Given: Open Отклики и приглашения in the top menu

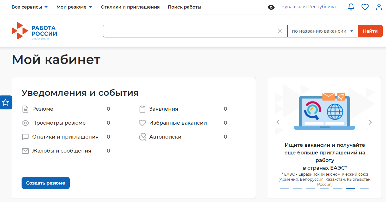Looking at the screenshot, I should (x=130, y=7).
